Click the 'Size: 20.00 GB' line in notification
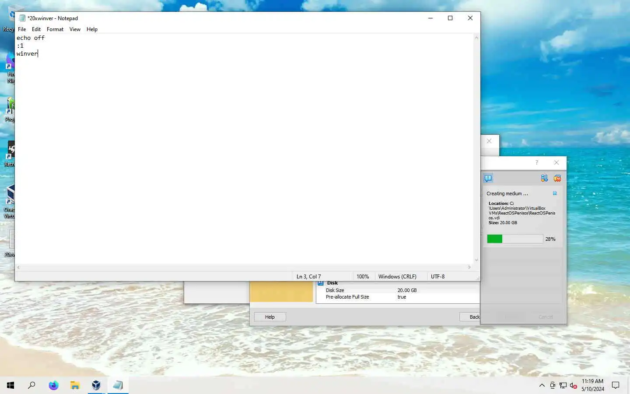Image resolution: width=630 pixels, height=394 pixels. (503, 223)
